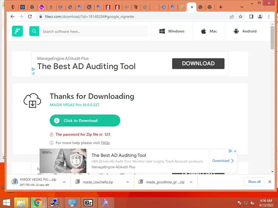Open the Android software category

click(245, 31)
